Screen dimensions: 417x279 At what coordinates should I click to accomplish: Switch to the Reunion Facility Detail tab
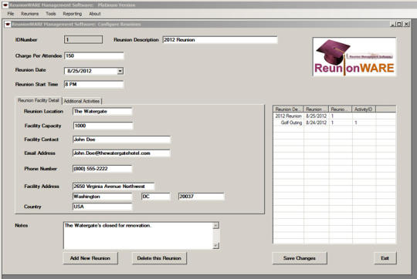click(39, 100)
